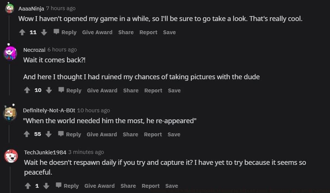
Task: Give Award to Necrozai's comment
Action: pos(102,90)
